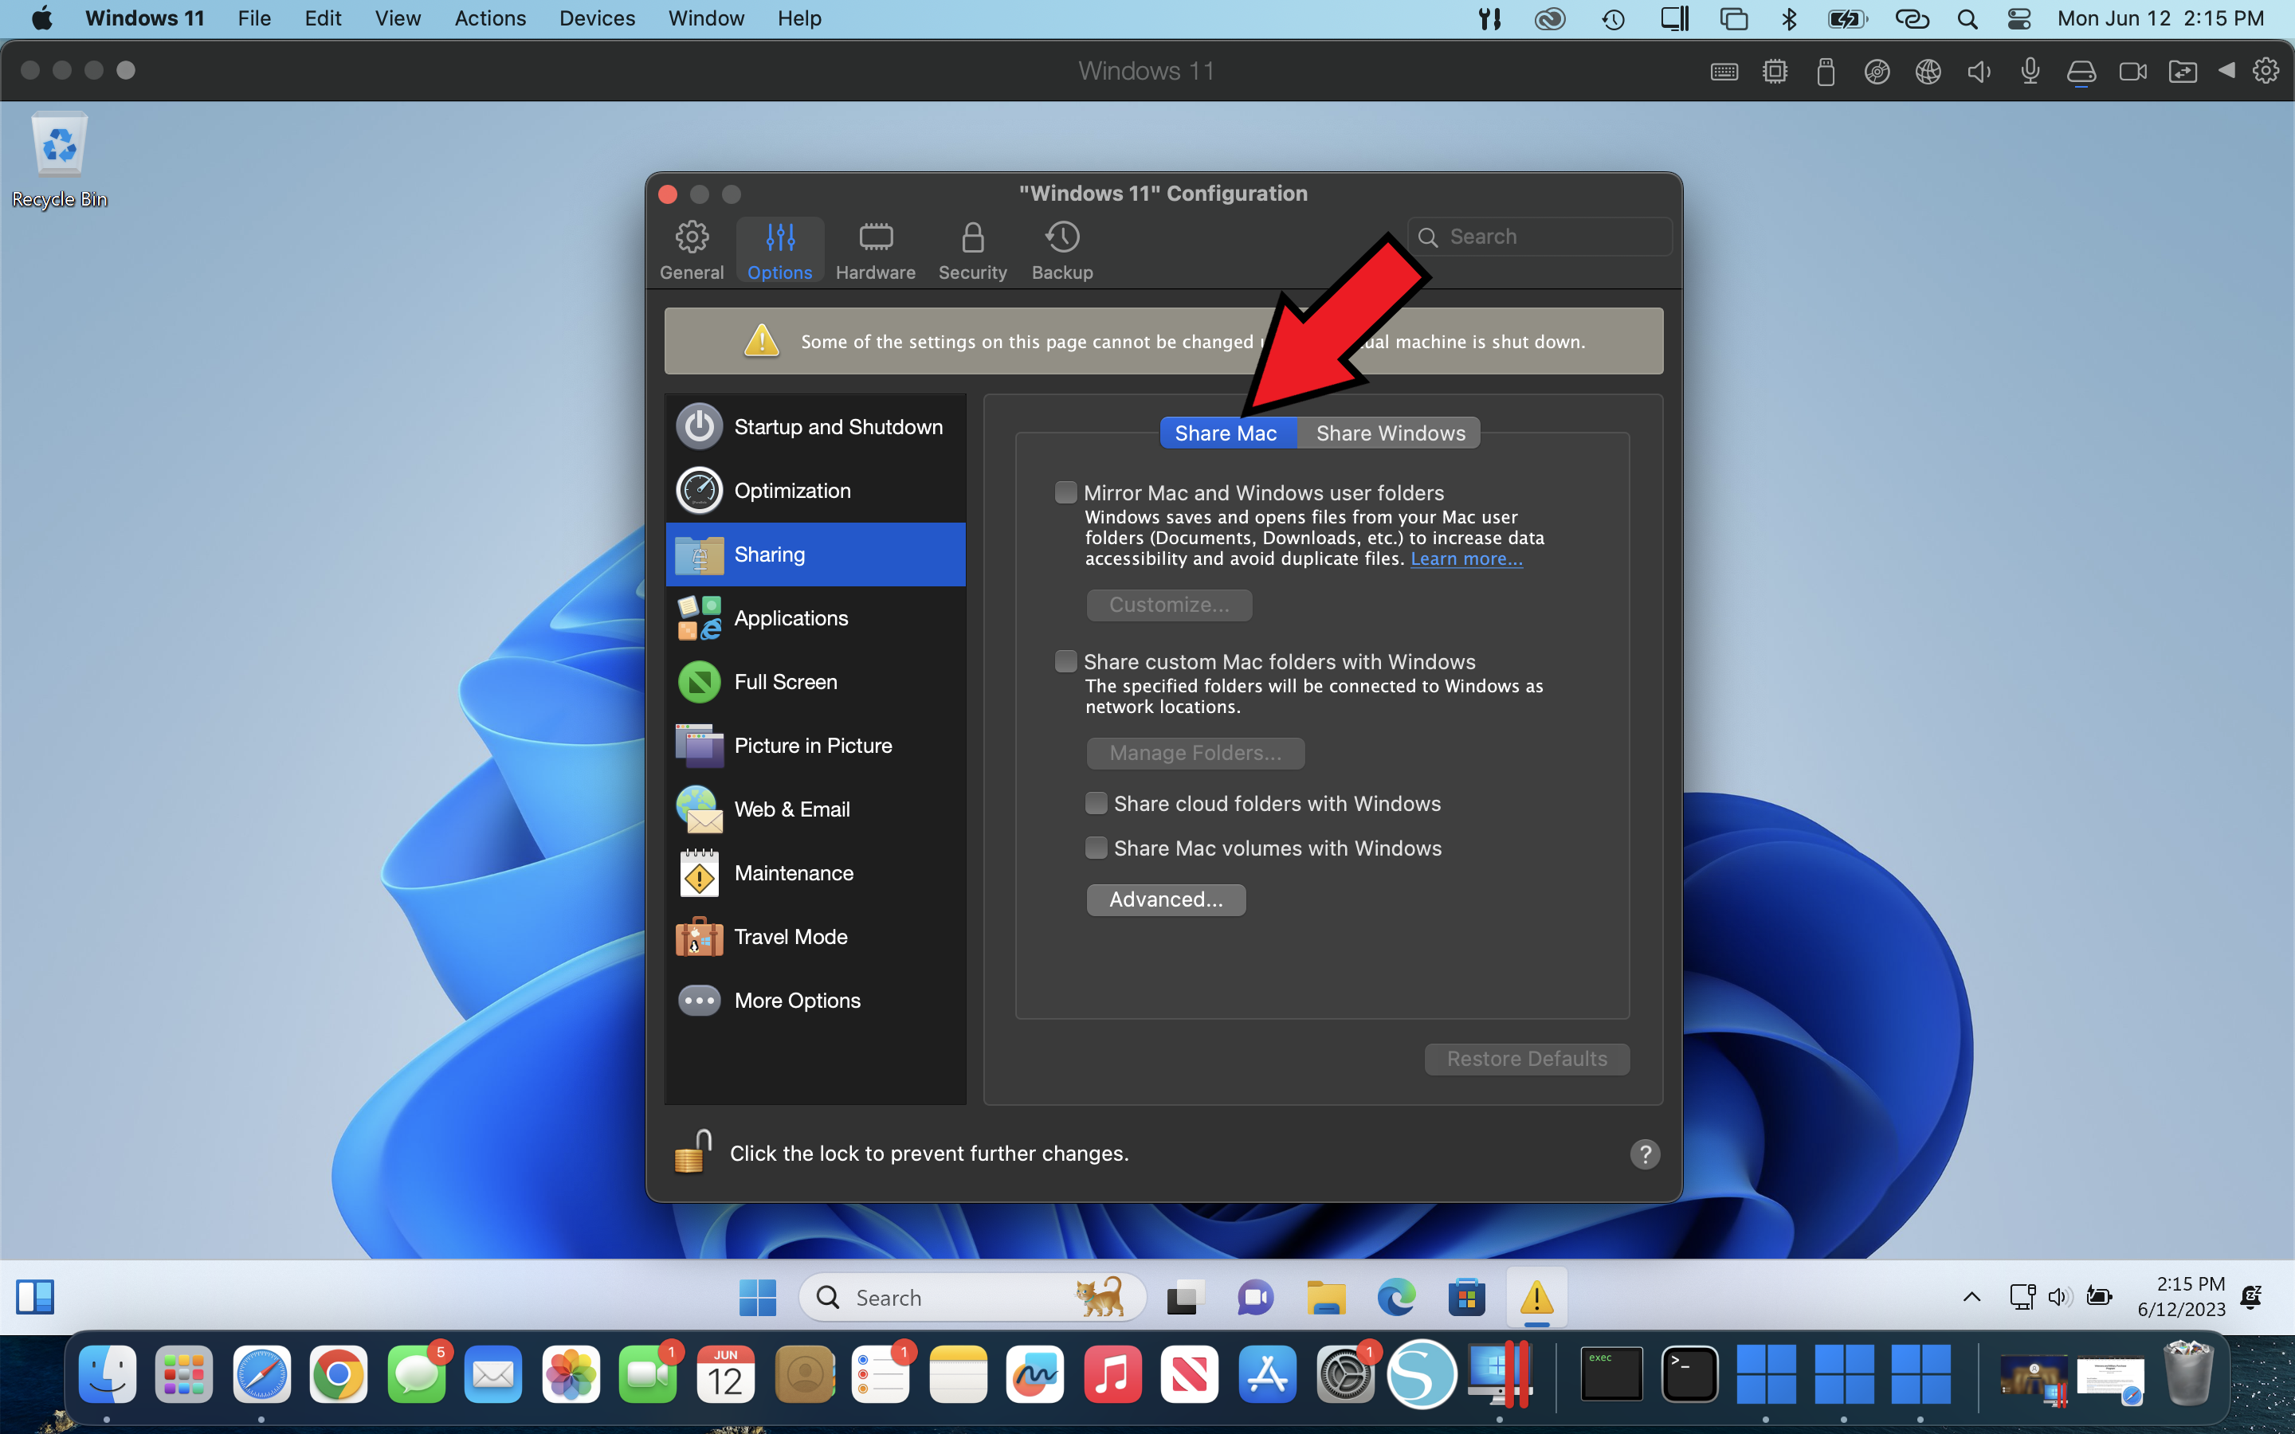Enable Share cloud folders with Windows
The height and width of the screenshot is (1434, 2295).
click(x=1096, y=803)
